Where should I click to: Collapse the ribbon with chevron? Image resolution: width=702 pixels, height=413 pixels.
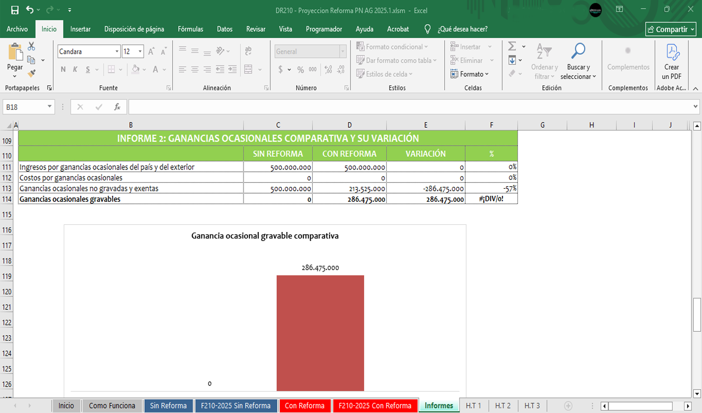[x=695, y=88]
